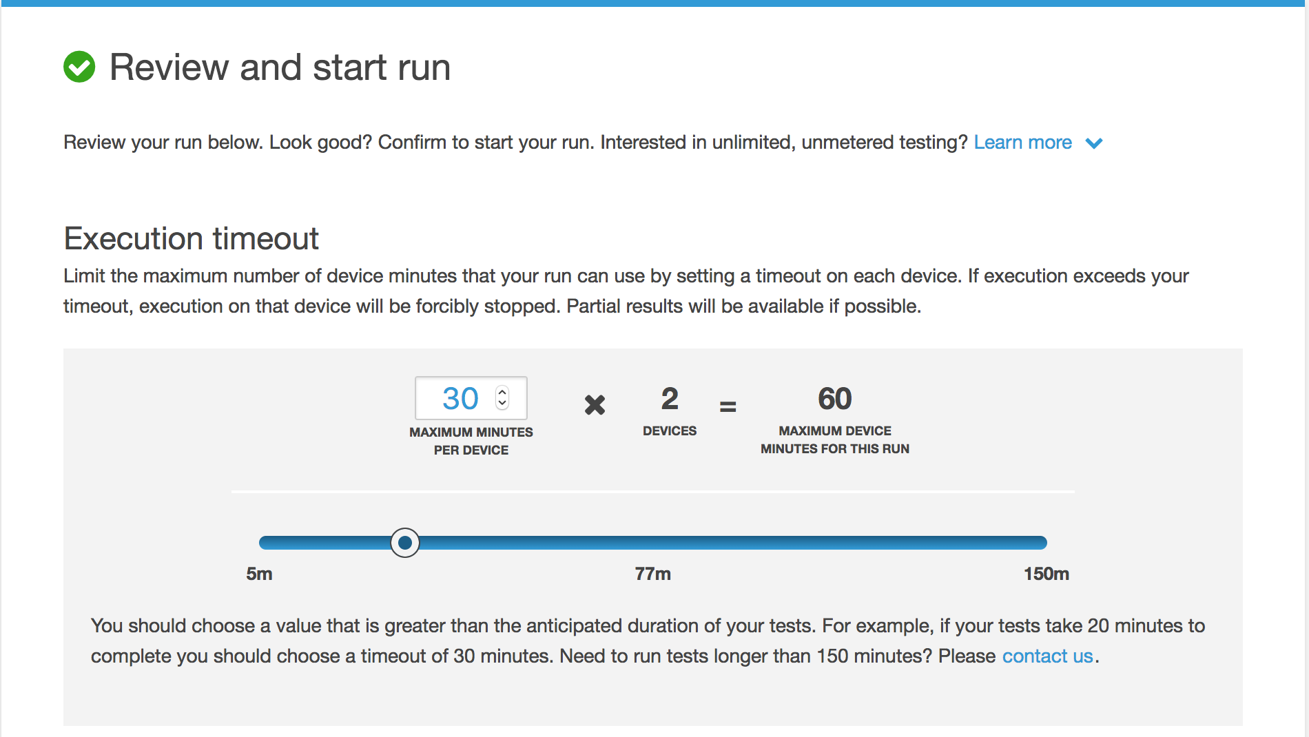Click the 150m maximum slider label
1309x737 pixels.
point(1046,574)
